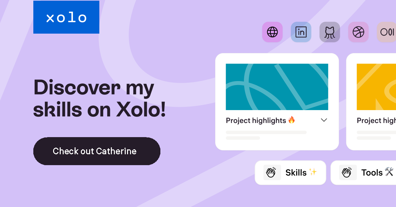This screenshot has width=396, height=207.
Task: Click the globe website icon
Action: point(272,32)
